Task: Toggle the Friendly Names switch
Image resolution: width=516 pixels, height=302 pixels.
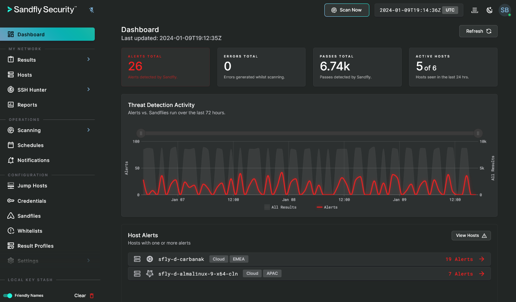Action: (x=8, y=295)
